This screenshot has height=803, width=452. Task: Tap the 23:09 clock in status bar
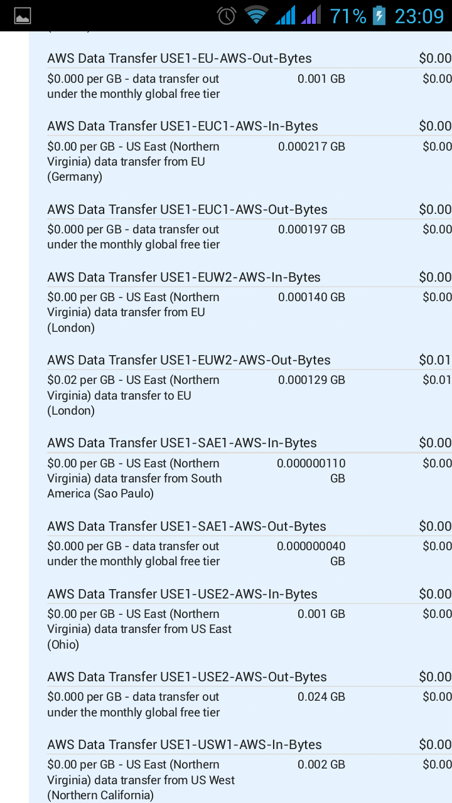click(x=419, y=16)
